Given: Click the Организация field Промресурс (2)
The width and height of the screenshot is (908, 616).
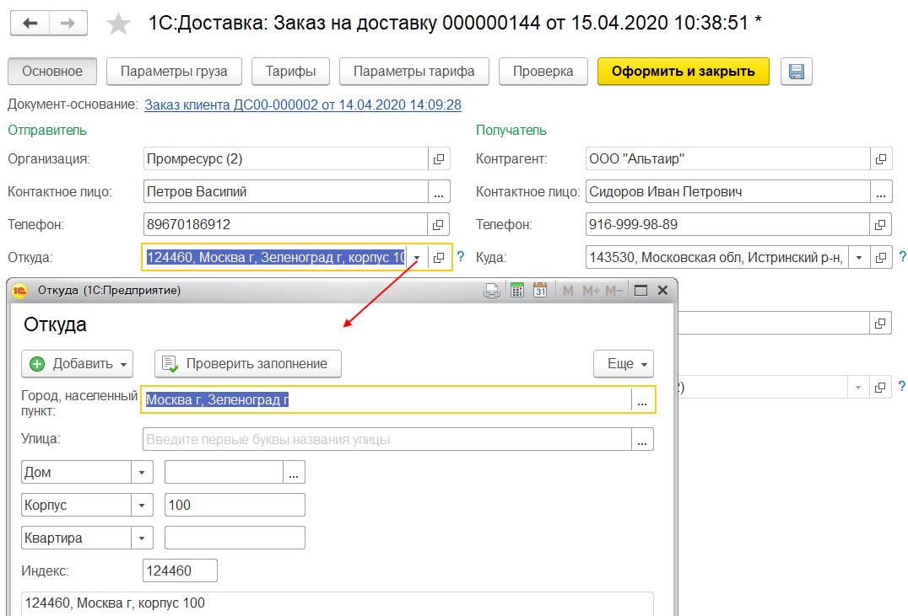Looking at the screenshot, I should point(286,158).
